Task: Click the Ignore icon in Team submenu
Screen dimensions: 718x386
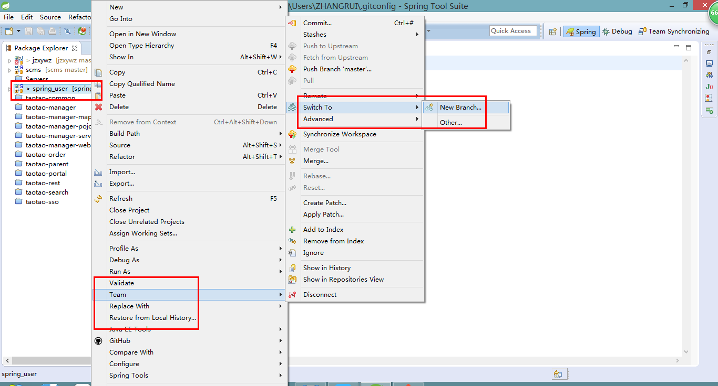Action: (x=293, y=253)
